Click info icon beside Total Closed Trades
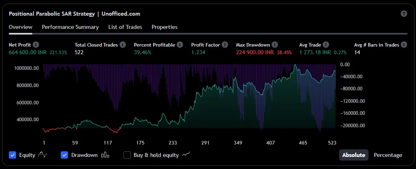 click(123, 45)
